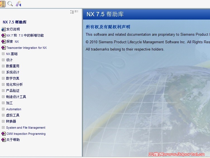Expand the 数字仿真 tree node
The width and height of the screenshot is (210, 158).
pos(3,78)
